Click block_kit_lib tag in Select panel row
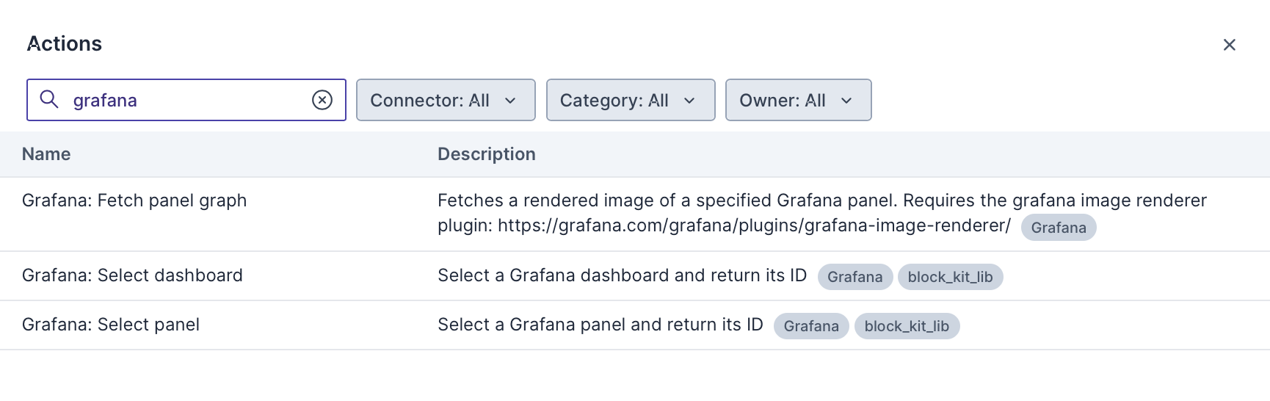This screenshot has width=1270, height=401. [907, 326]
